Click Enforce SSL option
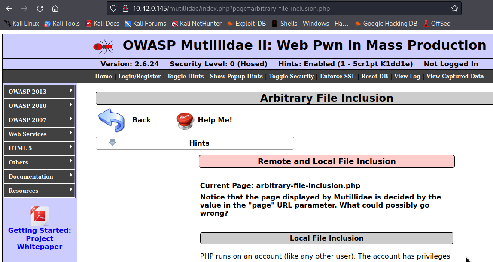 coord(338,76)
